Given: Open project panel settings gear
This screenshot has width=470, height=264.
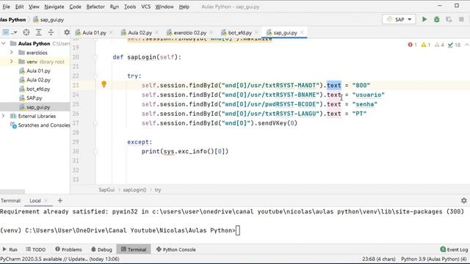Looking at the screenshot, I should tap(67, 32).
